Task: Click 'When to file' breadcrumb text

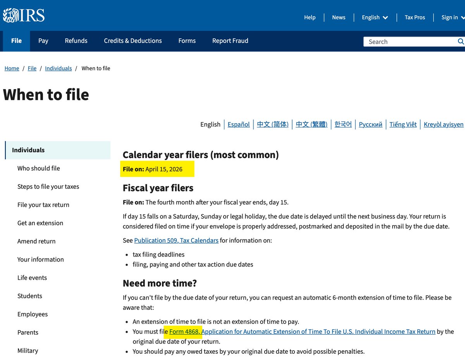Action: tap(96, 68)
